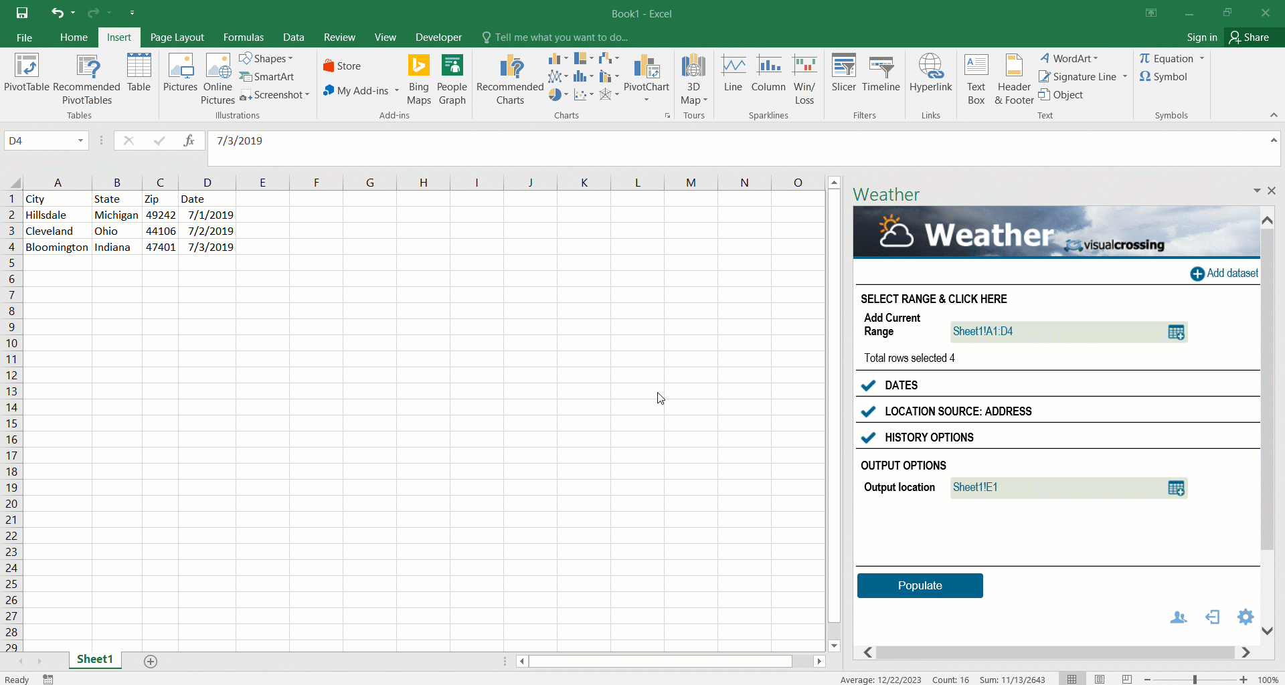
Task: Open the Name Box dropdown arrow
Action: coord(80,140)
